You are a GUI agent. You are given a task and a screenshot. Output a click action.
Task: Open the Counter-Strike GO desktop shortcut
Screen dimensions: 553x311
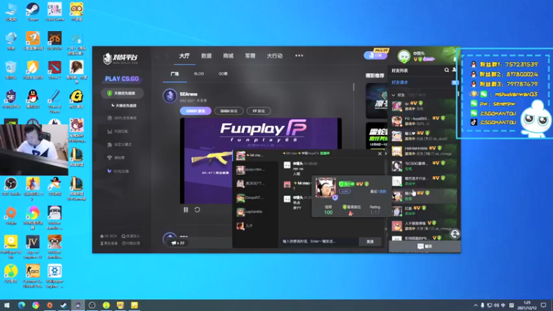tap(32, 276)
